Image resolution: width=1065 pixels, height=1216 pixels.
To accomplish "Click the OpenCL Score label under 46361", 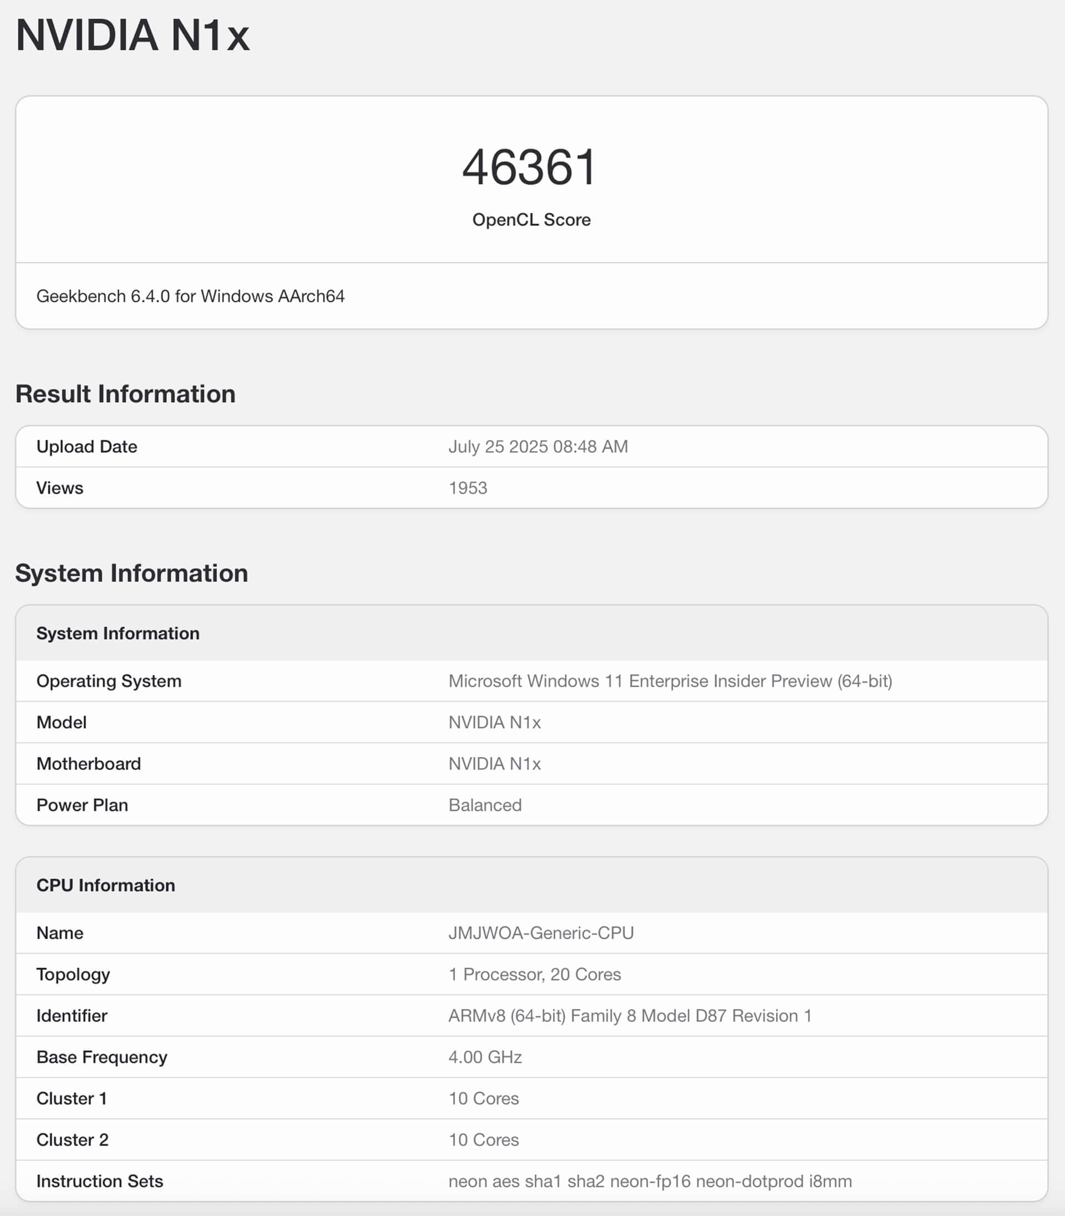I will point(531,219).
